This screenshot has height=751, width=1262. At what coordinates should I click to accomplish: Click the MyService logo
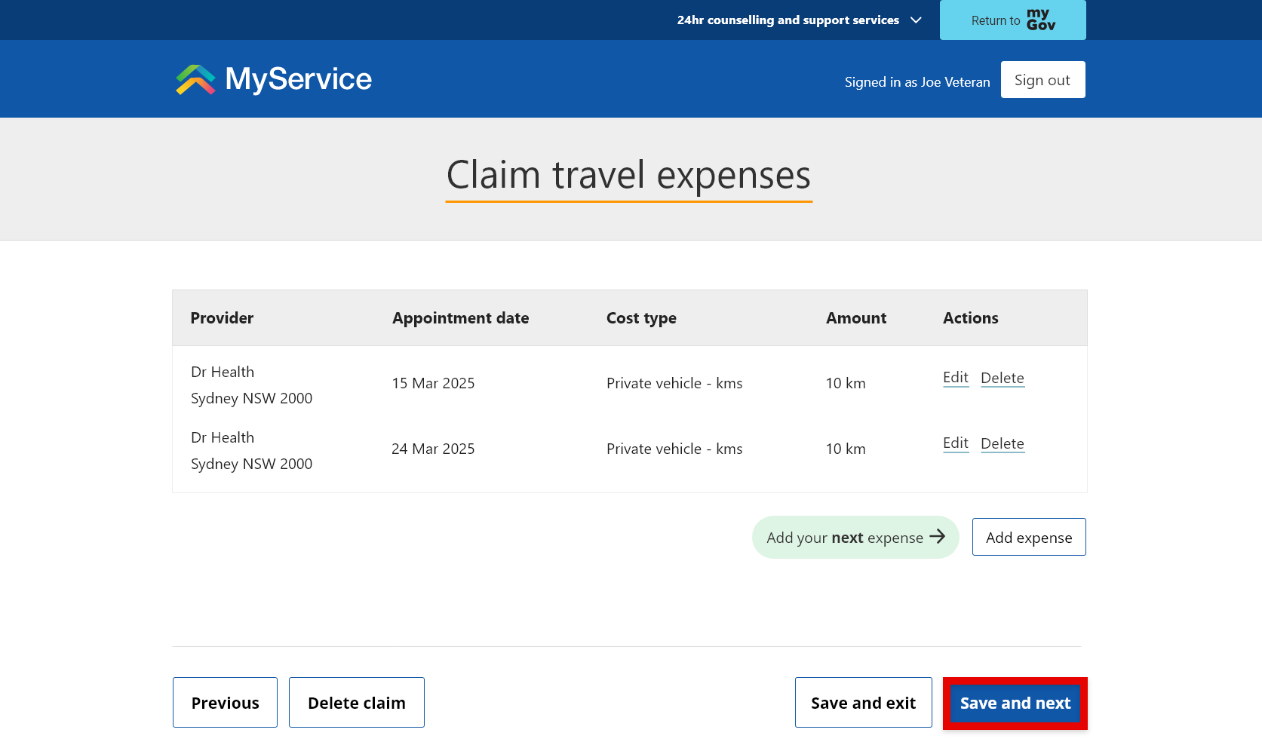click(x=272, y=78)
